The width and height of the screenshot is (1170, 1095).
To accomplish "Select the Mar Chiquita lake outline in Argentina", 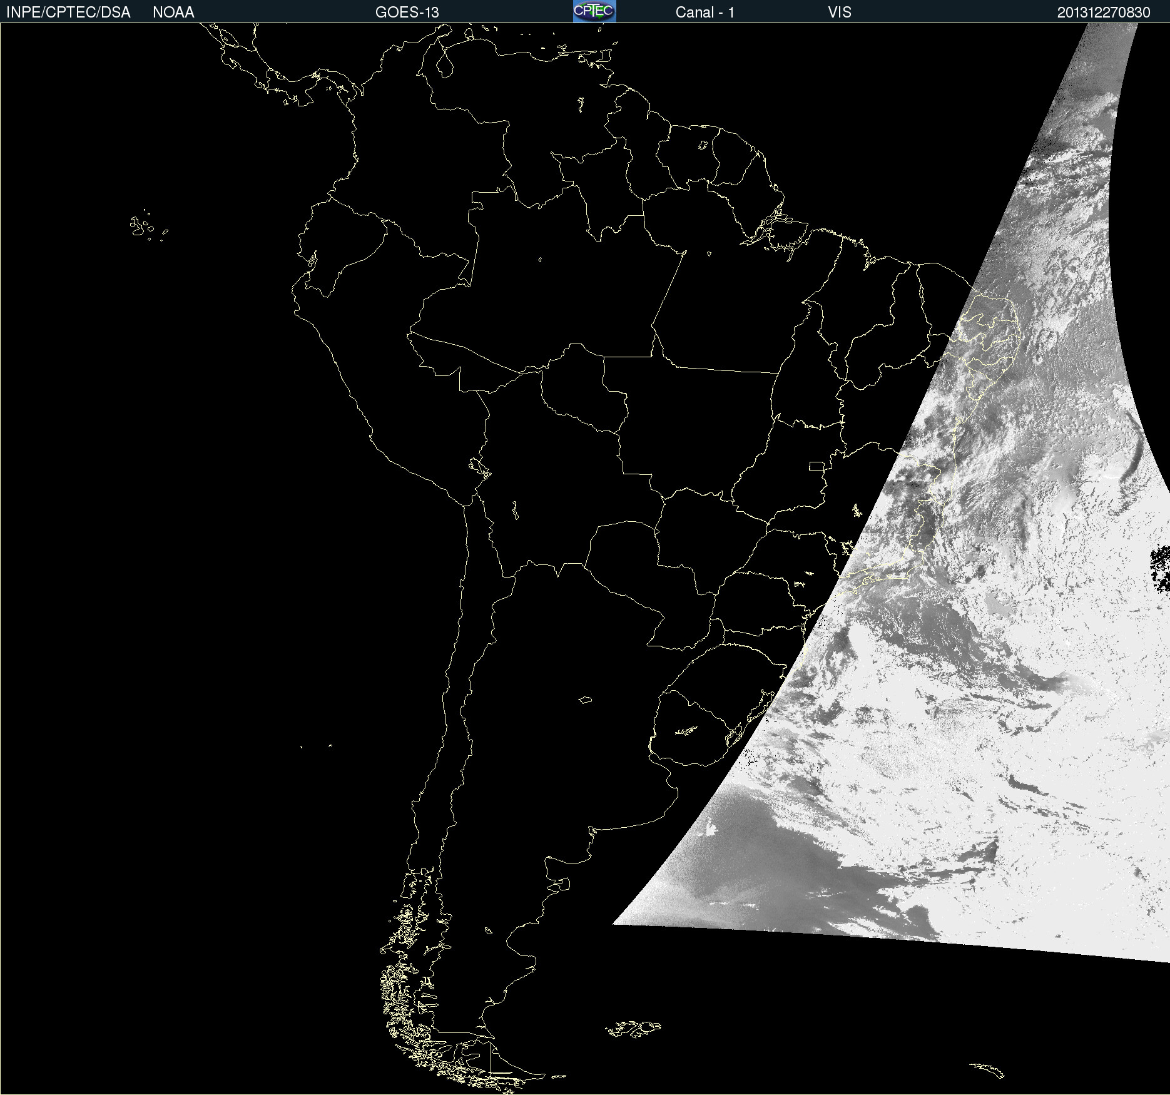I will [x=585, y=700].
